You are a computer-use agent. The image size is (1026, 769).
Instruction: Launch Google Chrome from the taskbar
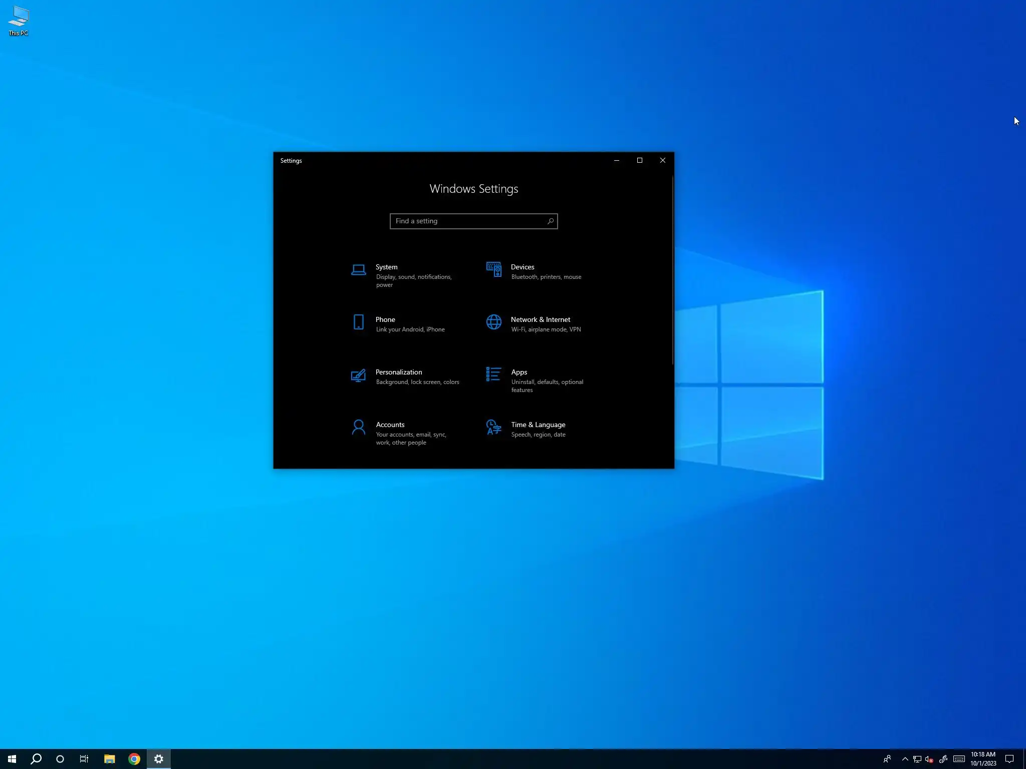(134, 759)
